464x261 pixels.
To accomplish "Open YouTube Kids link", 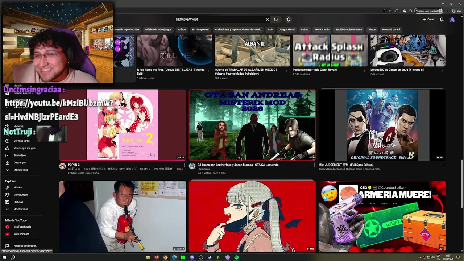I will [21, 234].
